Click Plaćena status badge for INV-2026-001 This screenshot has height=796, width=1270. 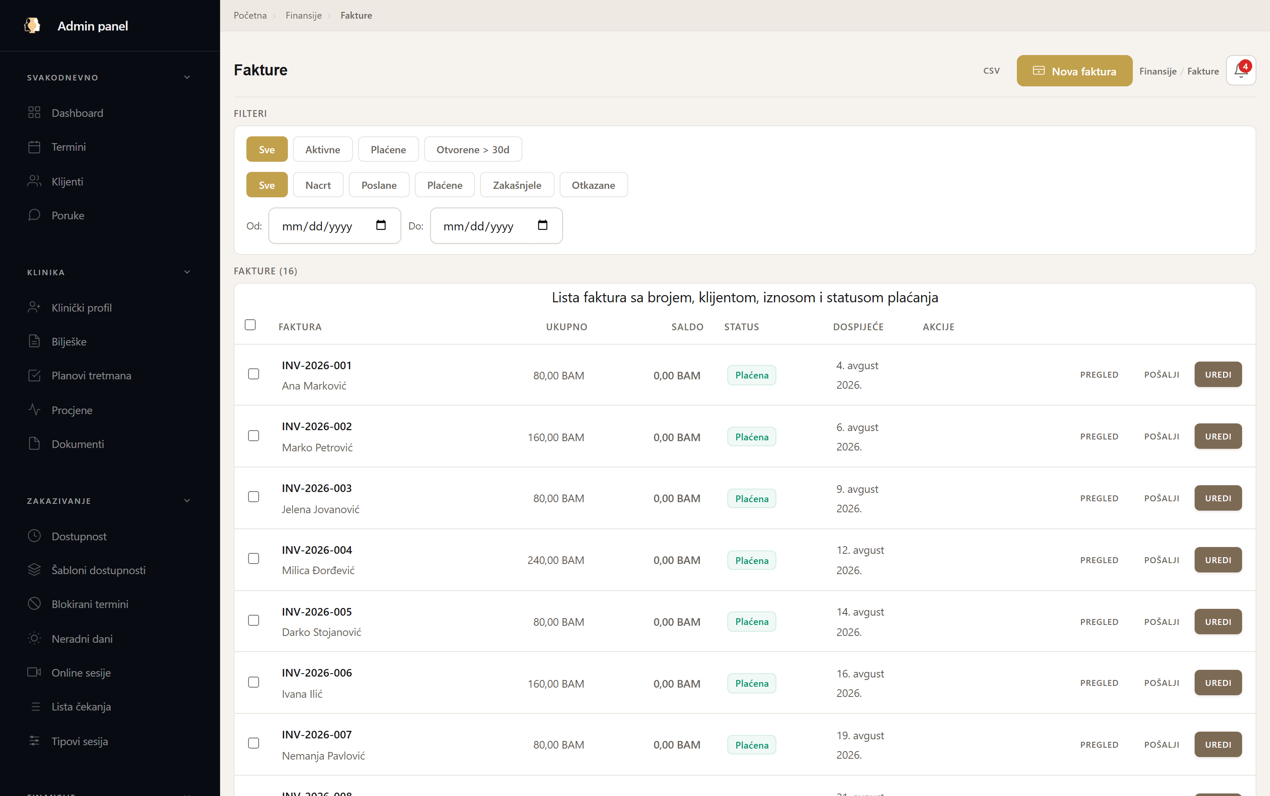pos(751,375)
